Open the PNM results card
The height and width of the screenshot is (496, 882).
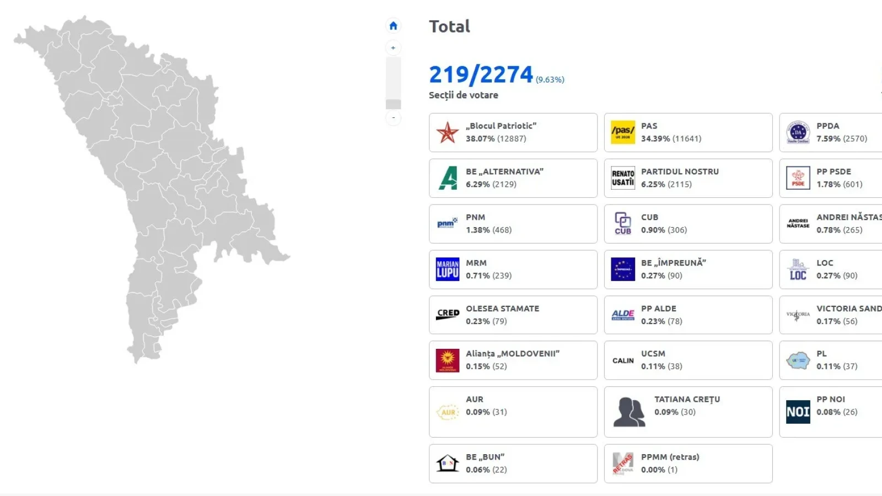click(513, 224)
